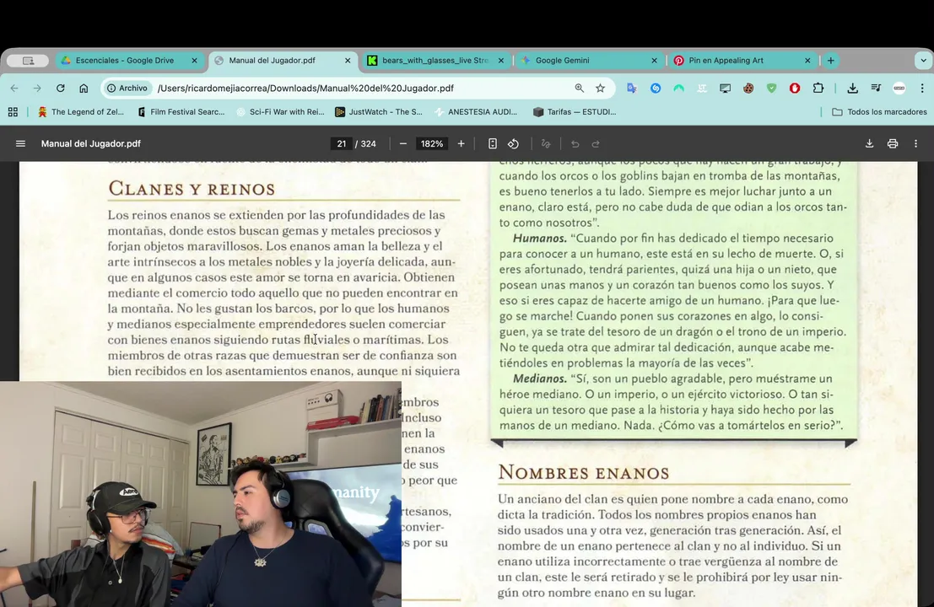Open the media control playlist icon
Screen dimensions: 934x607
876,88
